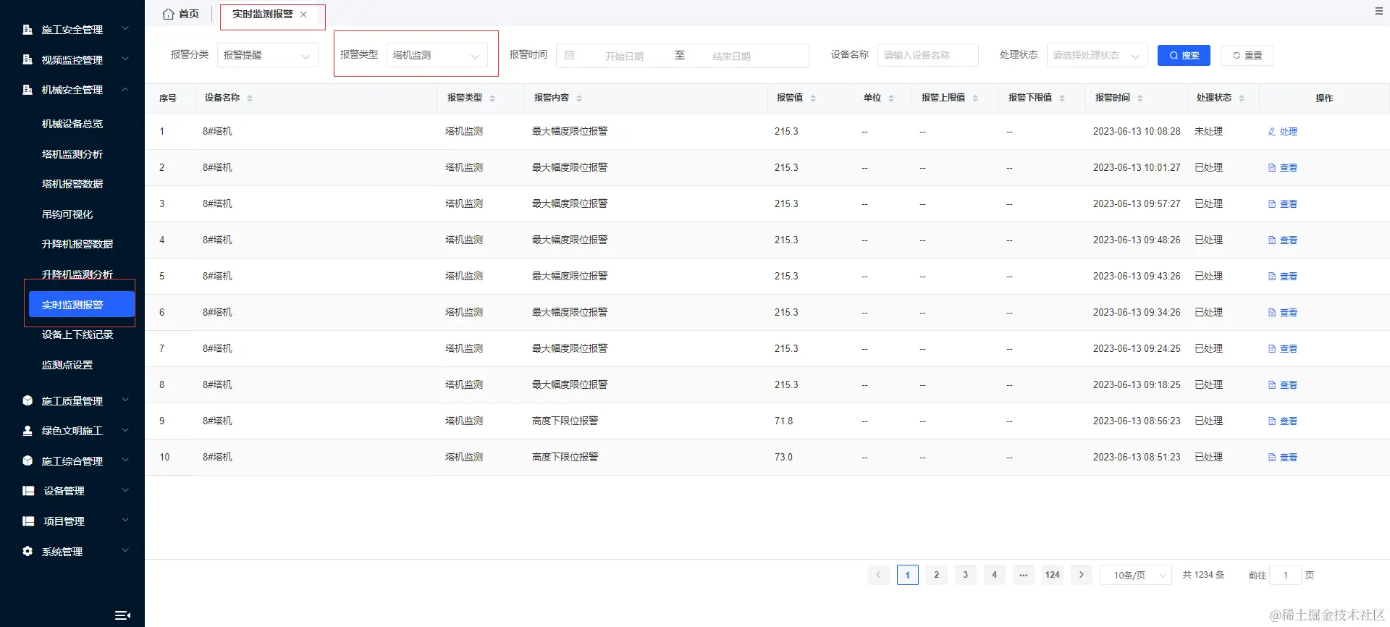Image resolution: width=1390 pixels, height=627 pixels.
Task: Expand 视频监控管理 menu chevron
Action: tap(125, 59)
